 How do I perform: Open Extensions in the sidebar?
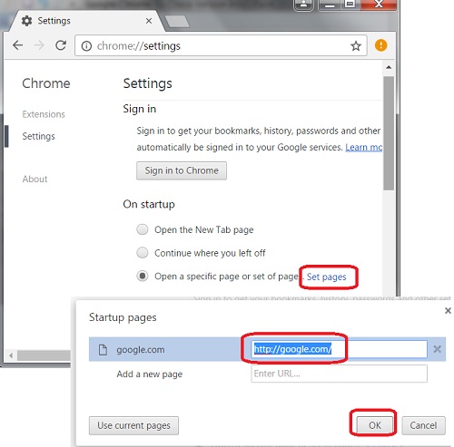pyautogui.click(x=44, y=114)
